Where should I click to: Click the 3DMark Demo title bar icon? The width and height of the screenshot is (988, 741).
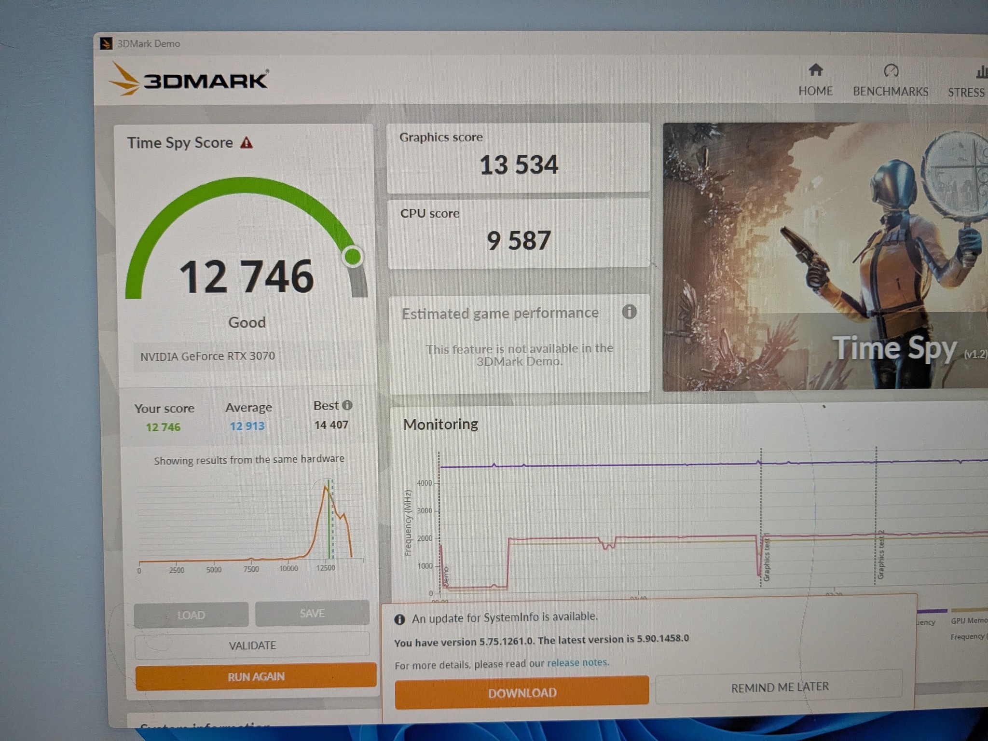(x=106, y=44)
